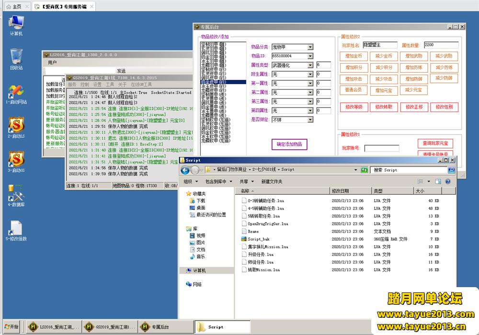
Task: Open the 服务 menu in GS2019 window
Action: click(72, 85)
